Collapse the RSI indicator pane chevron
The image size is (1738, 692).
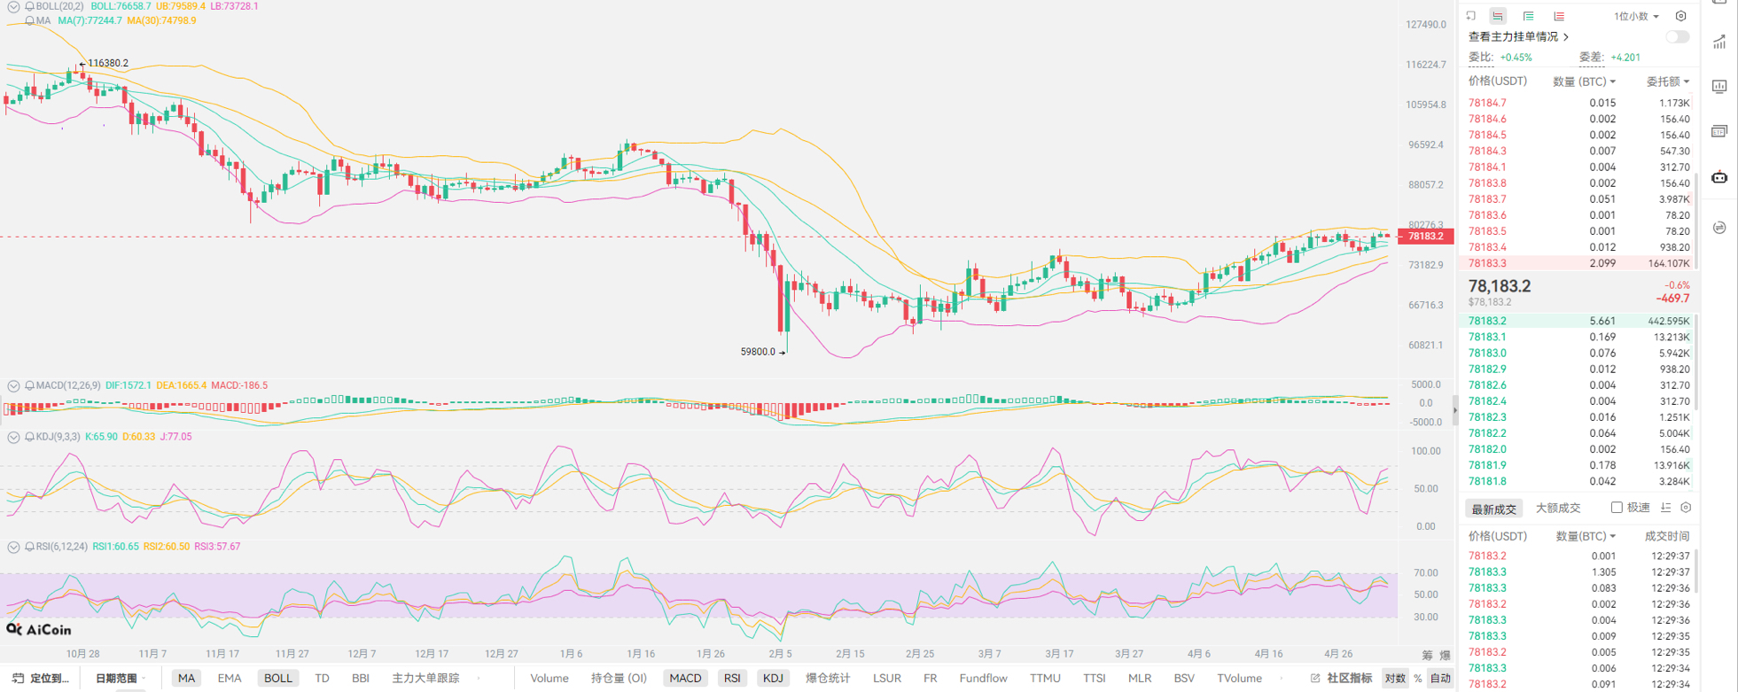coord(13,547)
